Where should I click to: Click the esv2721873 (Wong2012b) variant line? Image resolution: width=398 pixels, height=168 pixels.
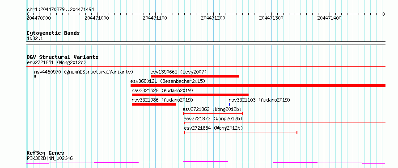pyautogui.click(x=284, y=123)
